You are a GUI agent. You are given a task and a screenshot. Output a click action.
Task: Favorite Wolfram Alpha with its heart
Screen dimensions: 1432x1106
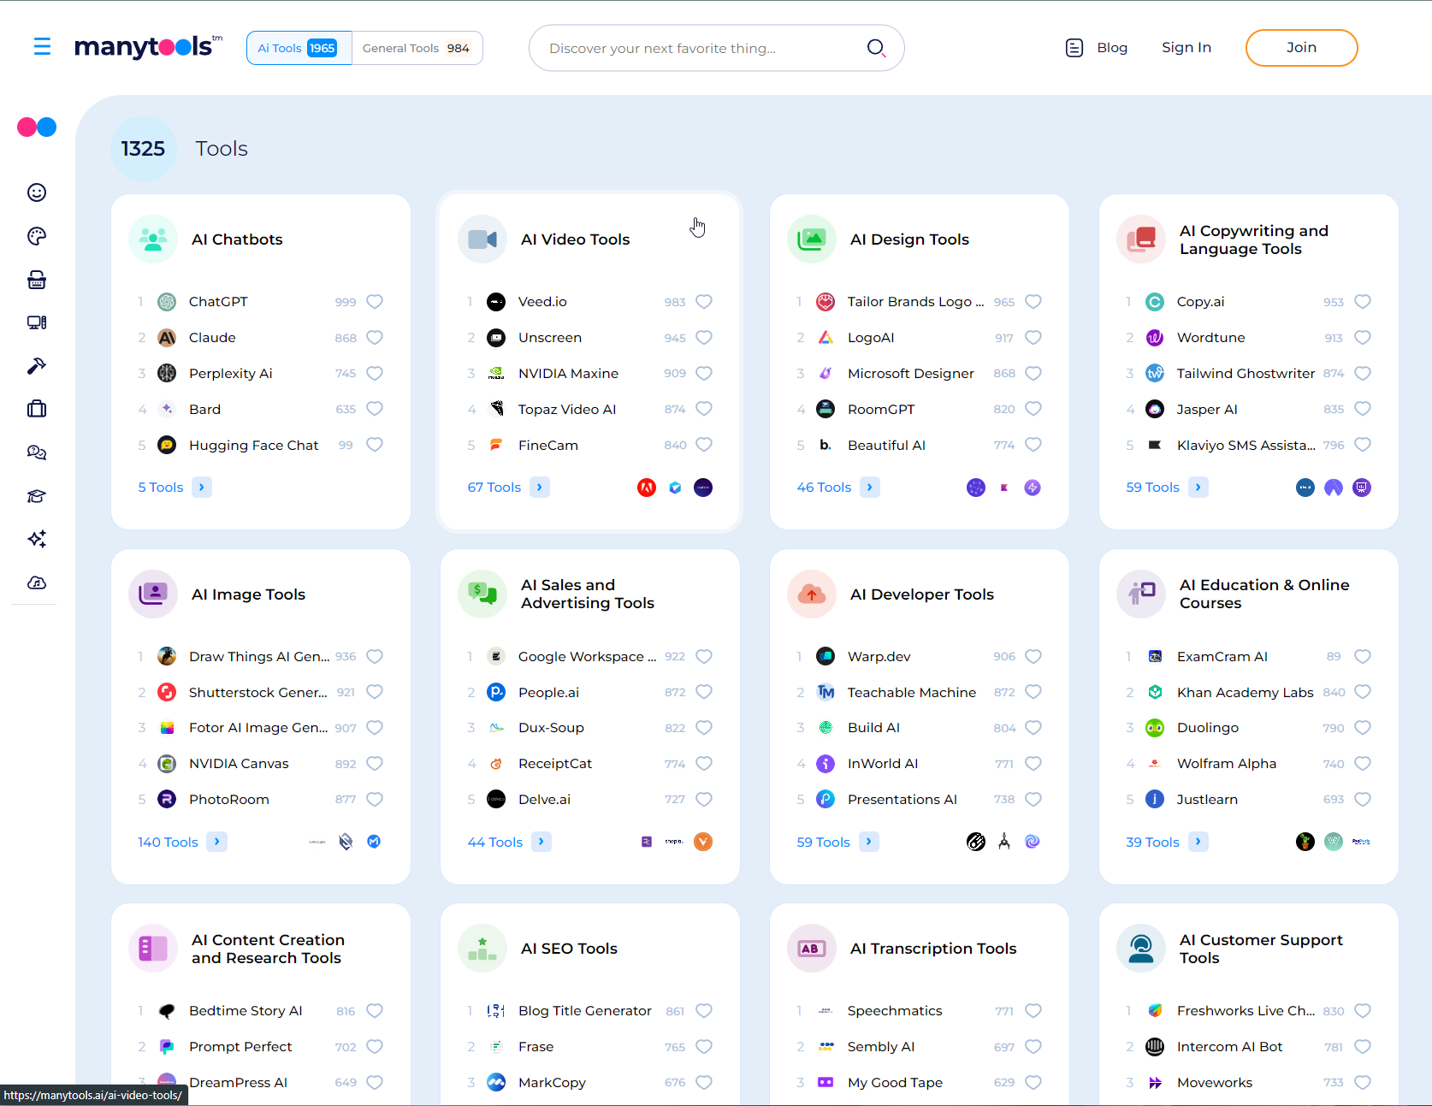tap(1363, 764)
